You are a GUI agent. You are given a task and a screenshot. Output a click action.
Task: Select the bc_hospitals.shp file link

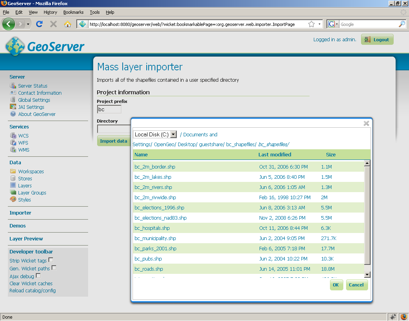[152, 228]
